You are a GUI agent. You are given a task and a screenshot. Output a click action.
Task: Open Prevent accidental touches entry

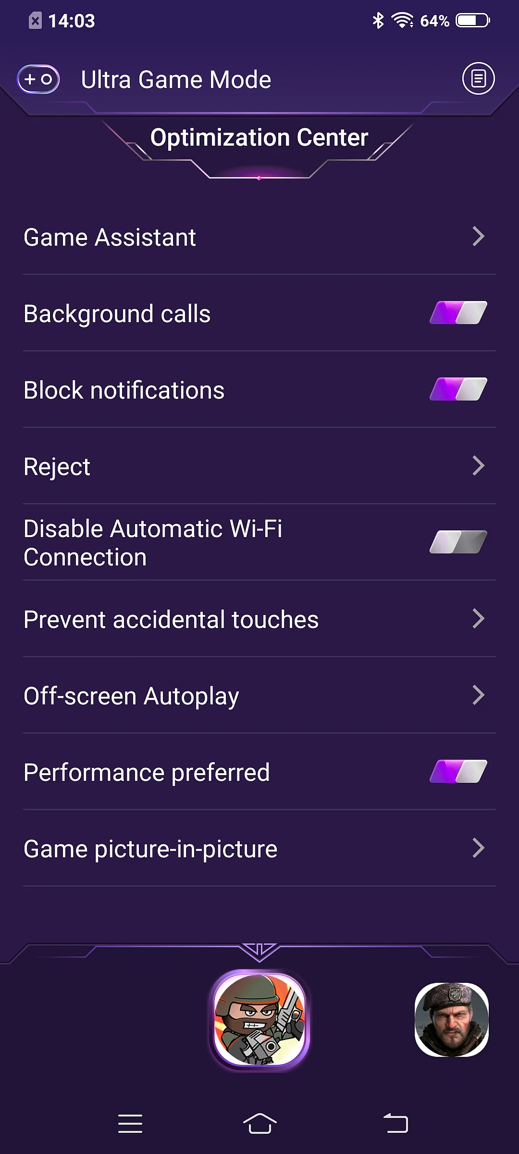259,619
